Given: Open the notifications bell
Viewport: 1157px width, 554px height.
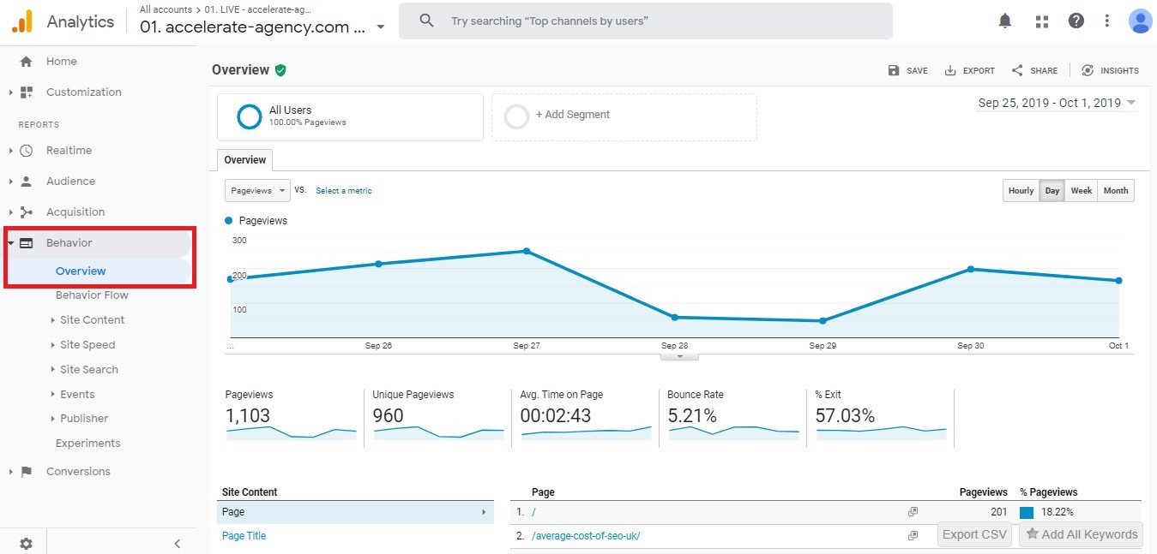Looking at the screenshot, I should [x=1005, y=21].
